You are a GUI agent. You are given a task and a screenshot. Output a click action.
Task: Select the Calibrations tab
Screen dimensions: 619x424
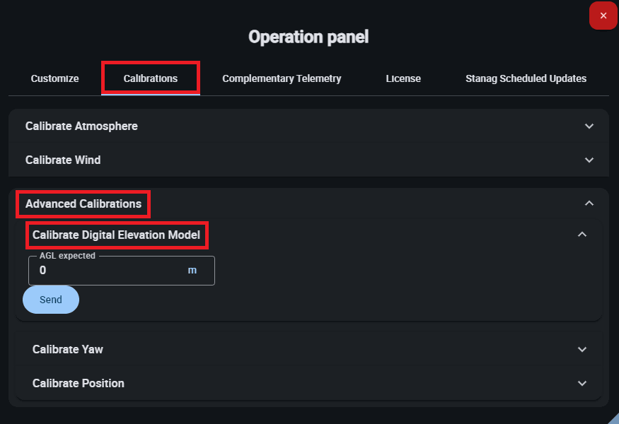(x=151, y=78)
